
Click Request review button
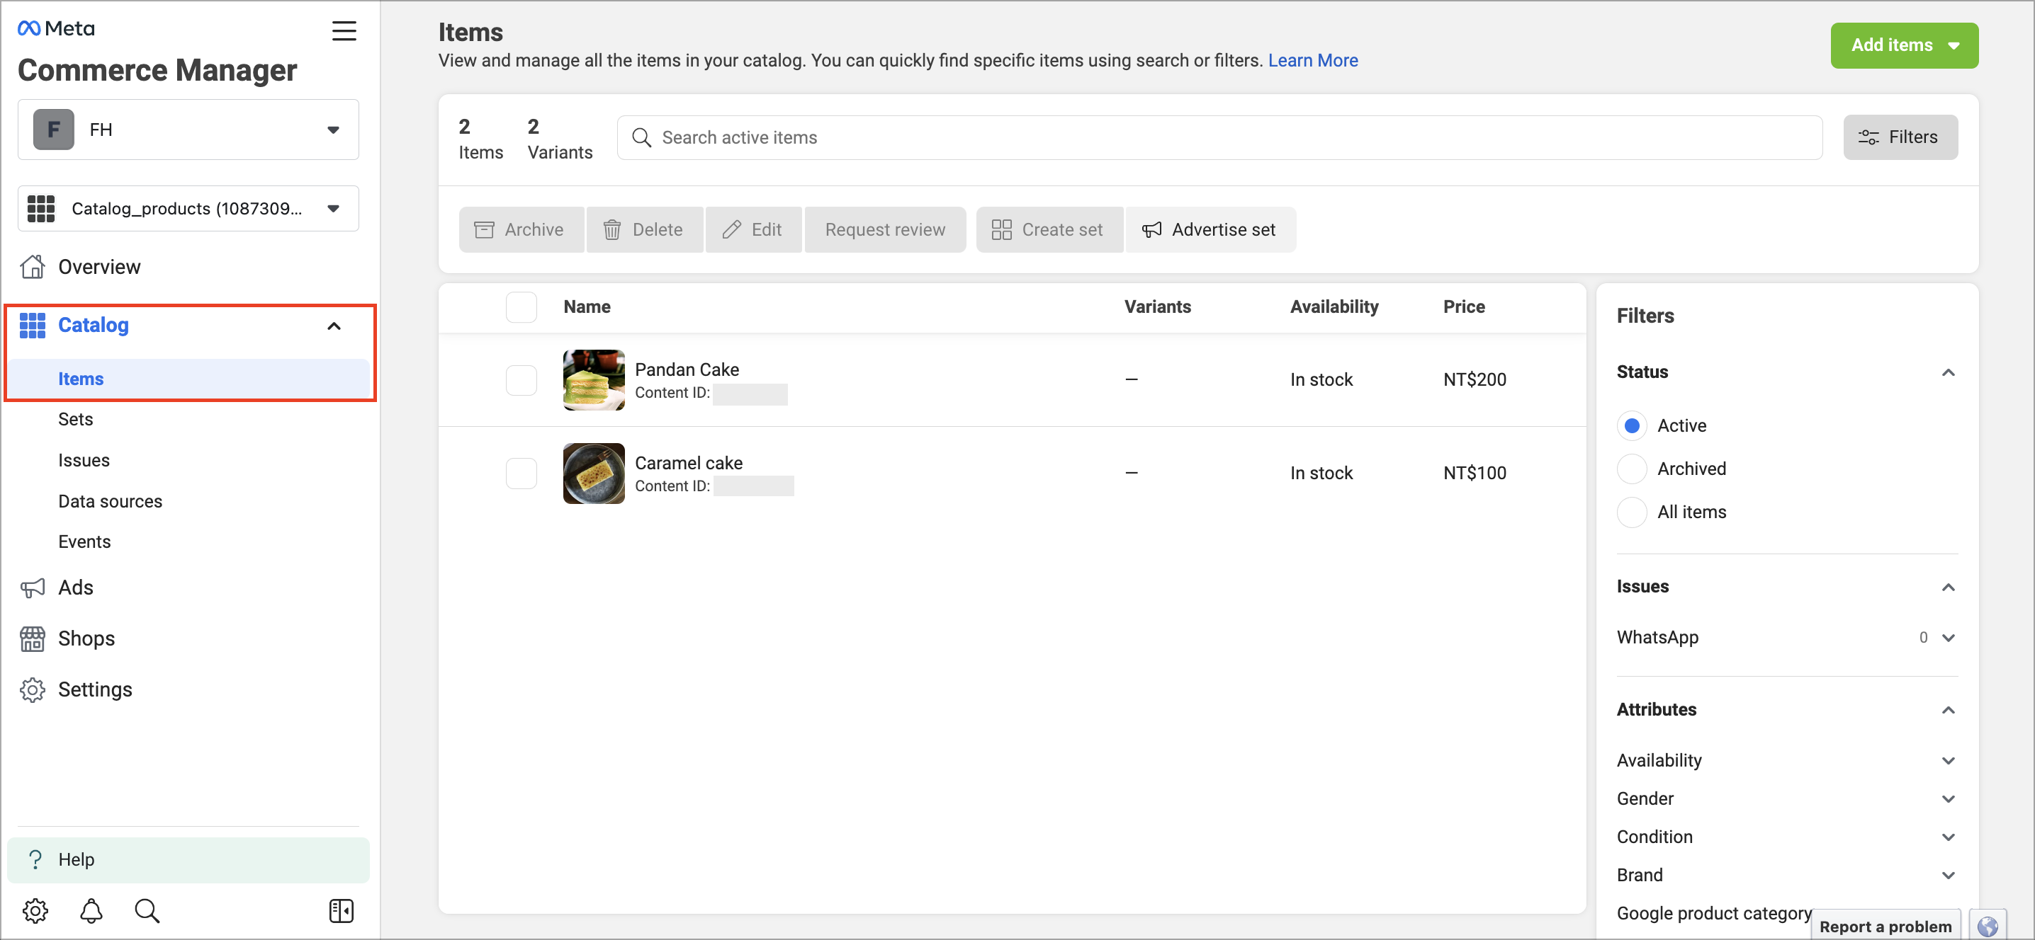885,229
